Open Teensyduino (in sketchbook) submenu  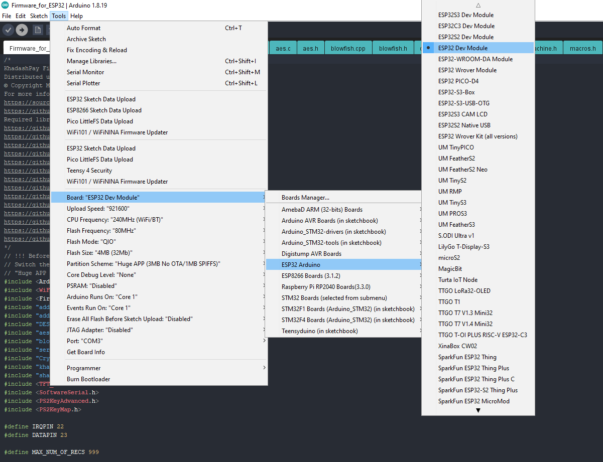coord(343,331)
